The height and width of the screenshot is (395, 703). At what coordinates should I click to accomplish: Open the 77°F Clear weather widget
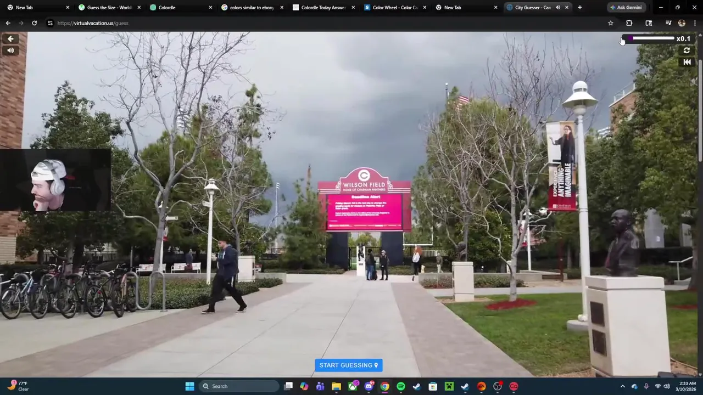click(x=18, y=386)
